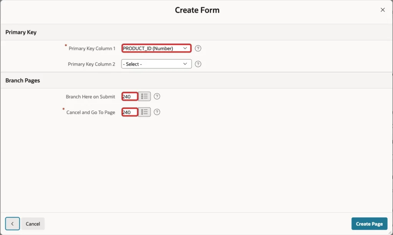Go back to previous wizard step
Viewport: 393px width, 235px height.
tap(12, 224)
